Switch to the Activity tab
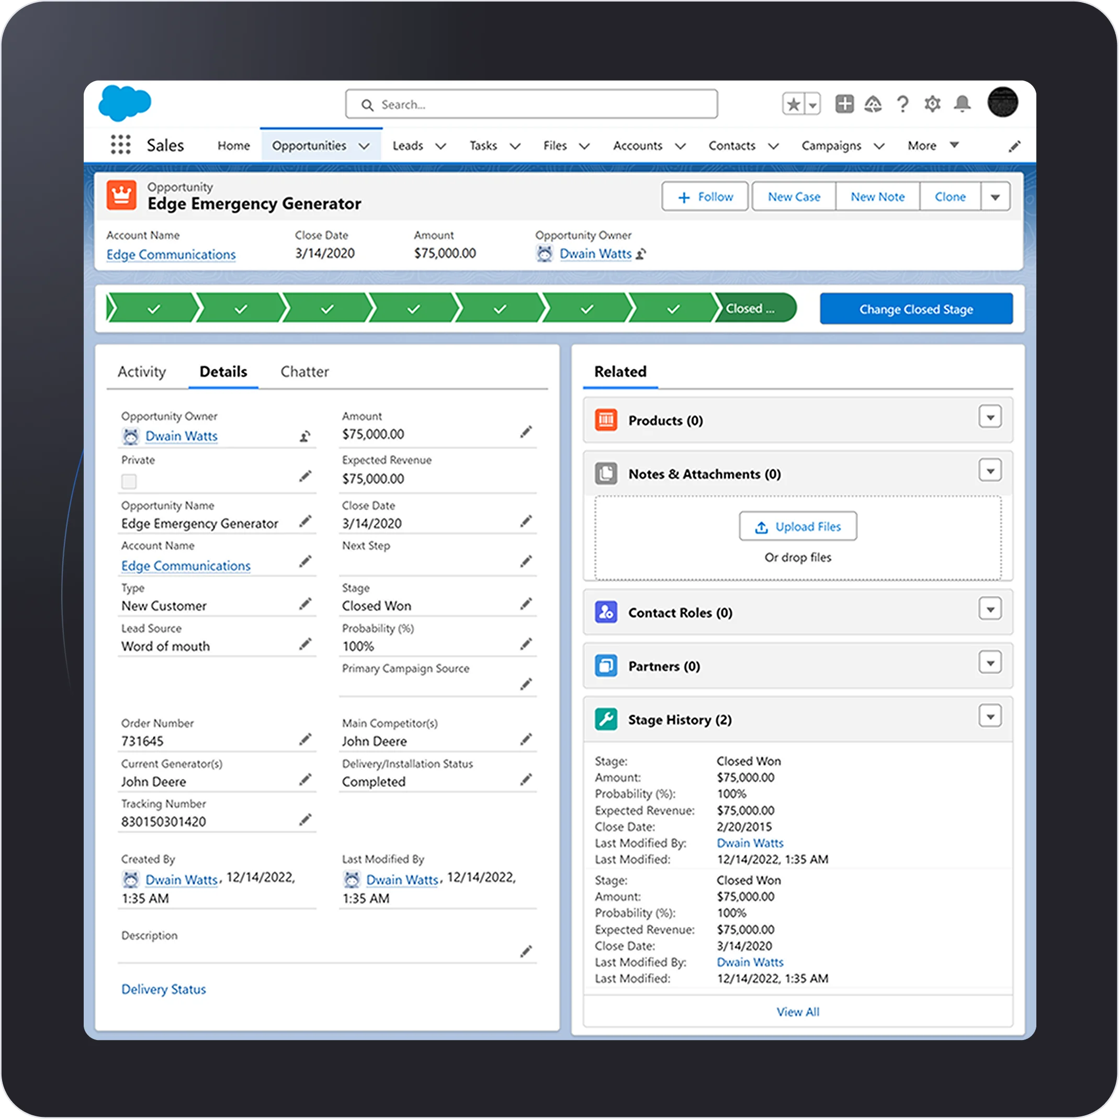 point(142,372)
